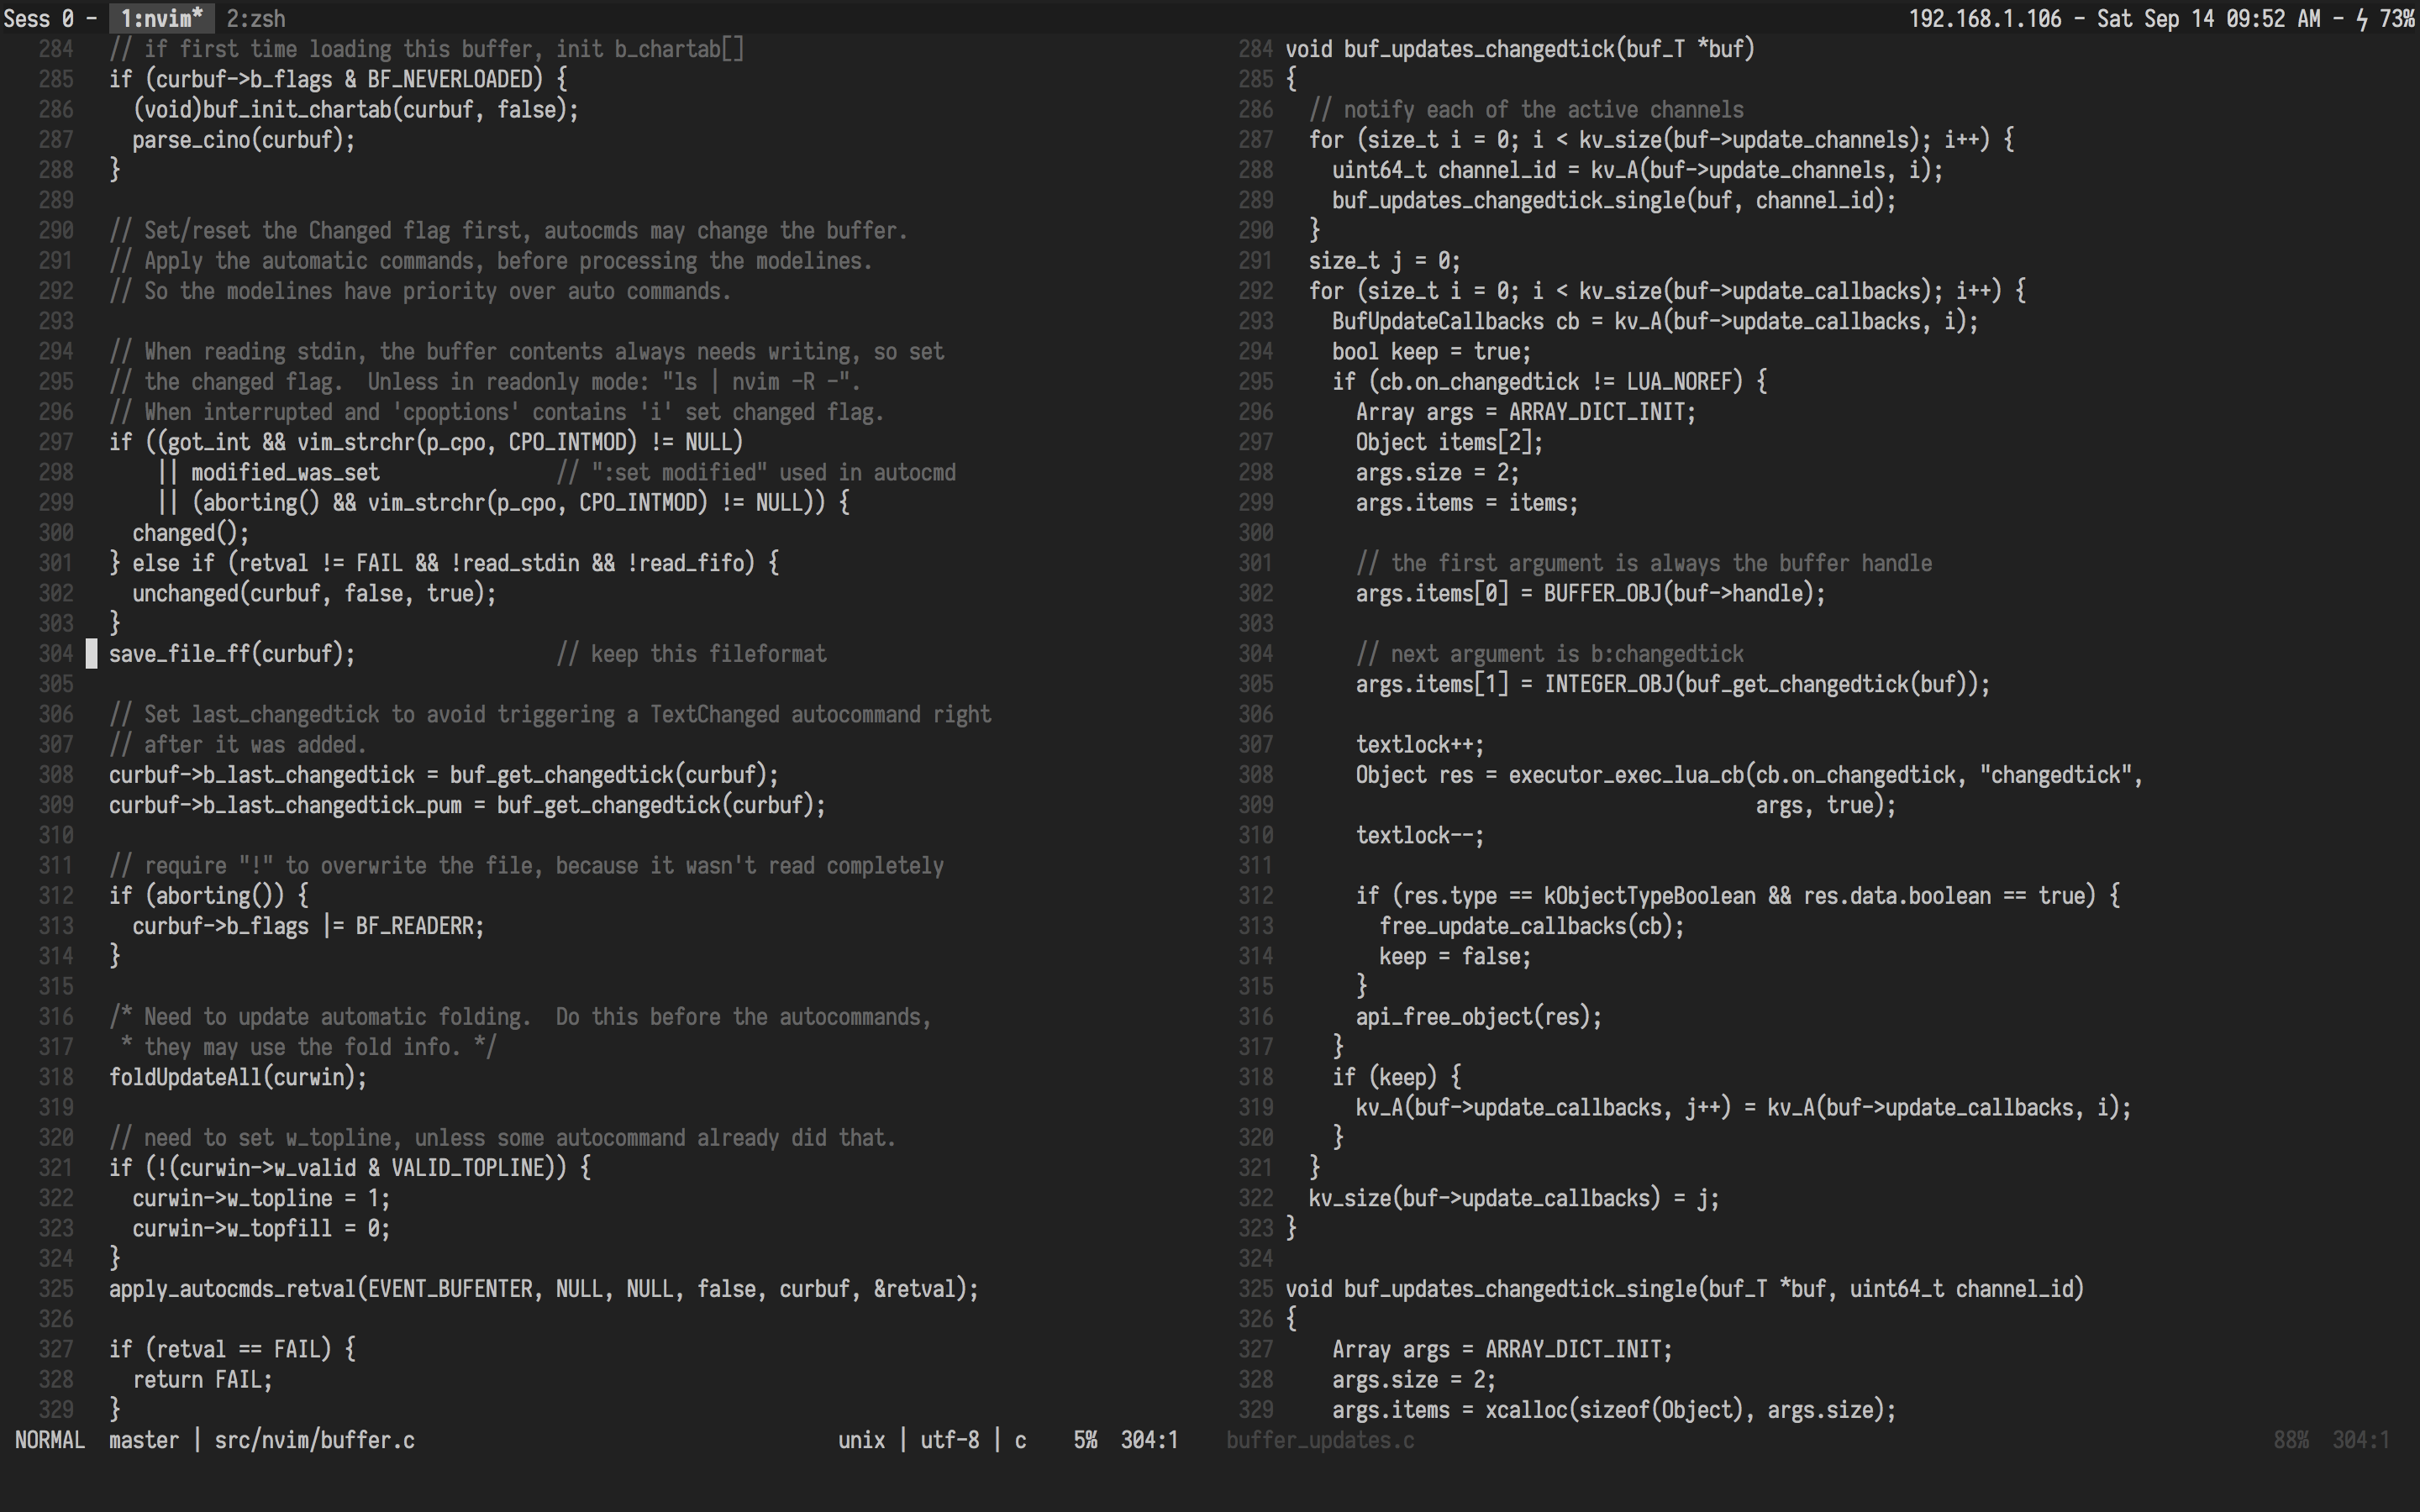Click the changed(); call in left pane
The width and height of the screenshot is (2420, 1512).
coord(190,533)
